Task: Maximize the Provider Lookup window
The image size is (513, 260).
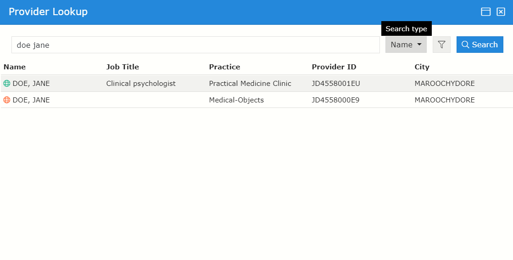Action: coord(485,12)
